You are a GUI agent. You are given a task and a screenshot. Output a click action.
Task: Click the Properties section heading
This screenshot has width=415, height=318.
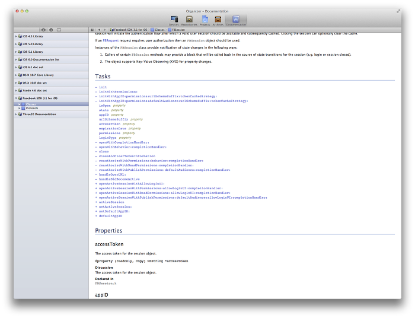click(108, 231)
